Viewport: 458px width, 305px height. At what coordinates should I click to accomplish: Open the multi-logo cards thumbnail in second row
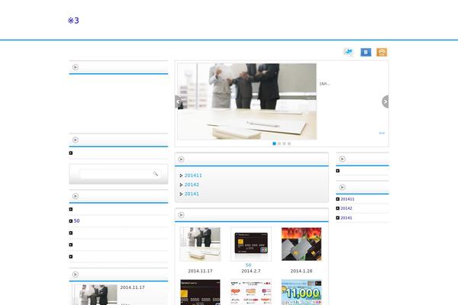click(x=251, y=292)
